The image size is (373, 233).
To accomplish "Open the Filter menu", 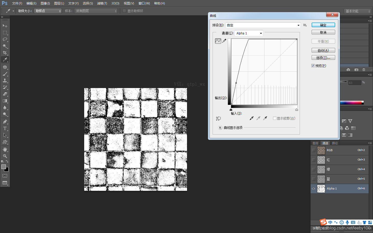I will tap(102, 3).
